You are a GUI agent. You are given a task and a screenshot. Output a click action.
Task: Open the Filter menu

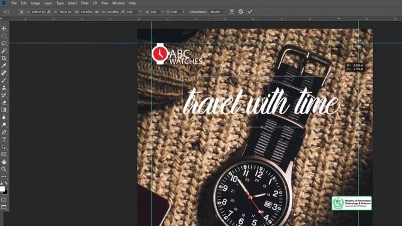(85, 3)
